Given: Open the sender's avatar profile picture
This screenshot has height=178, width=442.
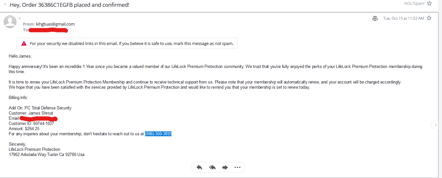Looking at the screenshot, I should (x=10, y=22).
